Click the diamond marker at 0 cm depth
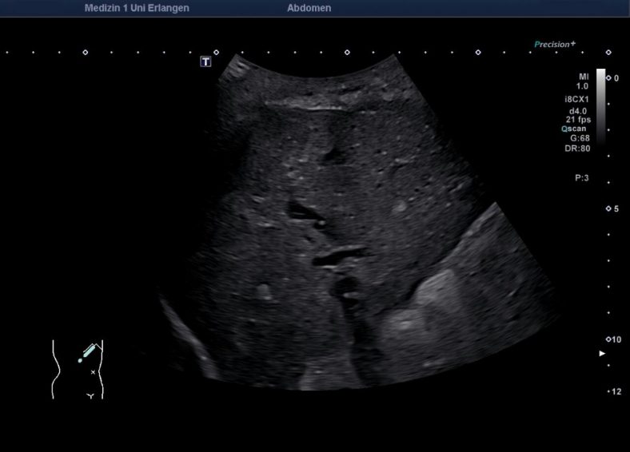This screenshot has width=630, height=452. pyautogui.click(x=608, y=78)
